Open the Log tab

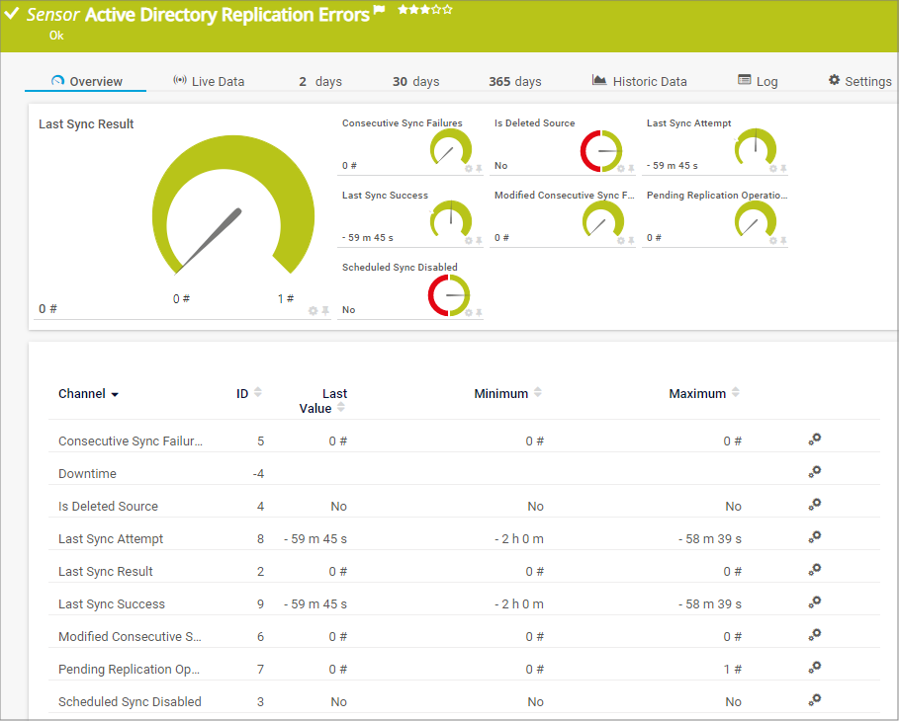tap(758, 81)
